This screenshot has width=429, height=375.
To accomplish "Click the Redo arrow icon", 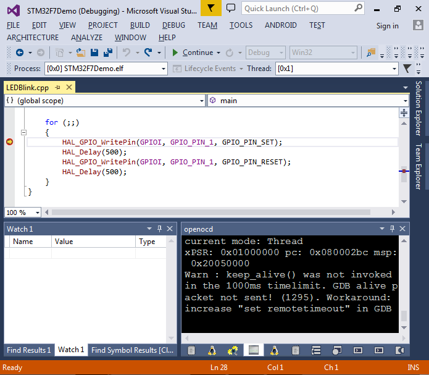I will [x=148, y=53].
